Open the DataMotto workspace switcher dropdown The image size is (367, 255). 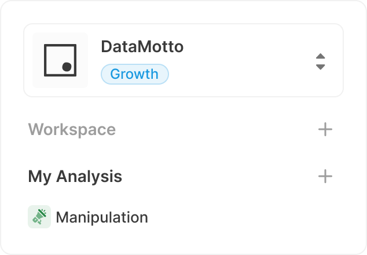[320, 61]
